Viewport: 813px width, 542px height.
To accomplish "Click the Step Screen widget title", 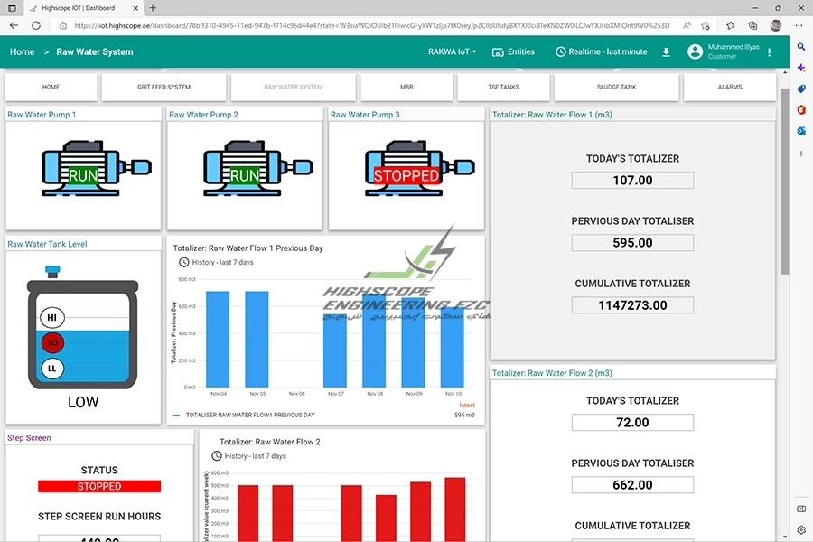I will [x=29, y=438].
